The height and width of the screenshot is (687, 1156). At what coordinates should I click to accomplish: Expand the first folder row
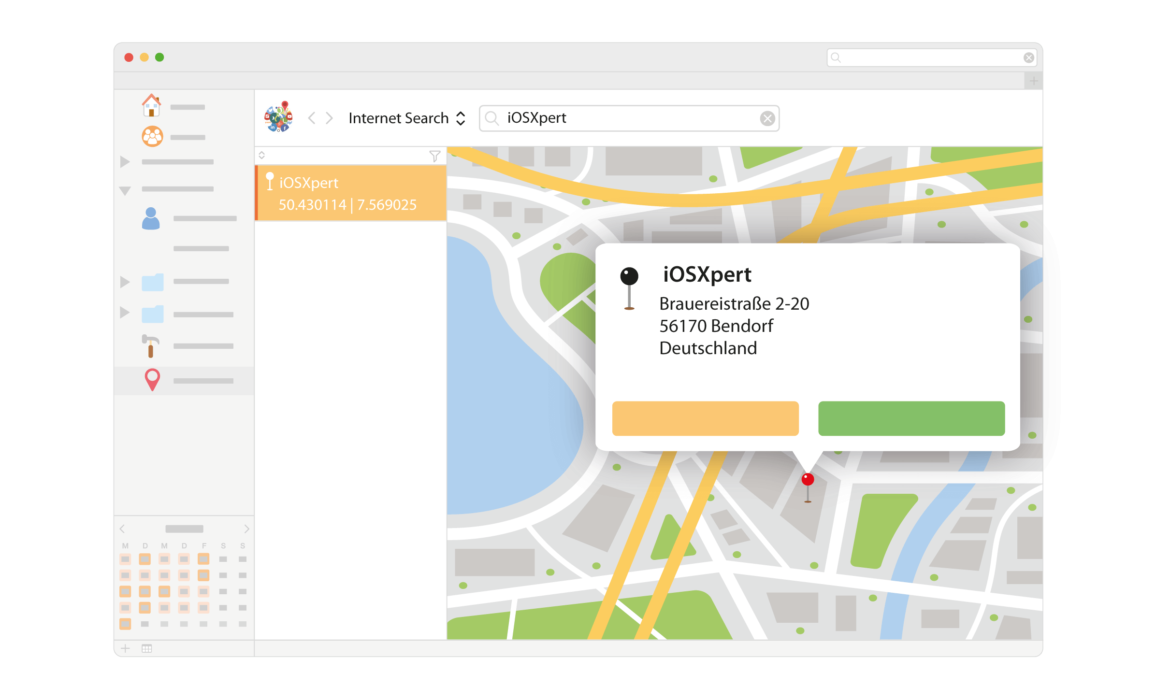tap(125, 282)
